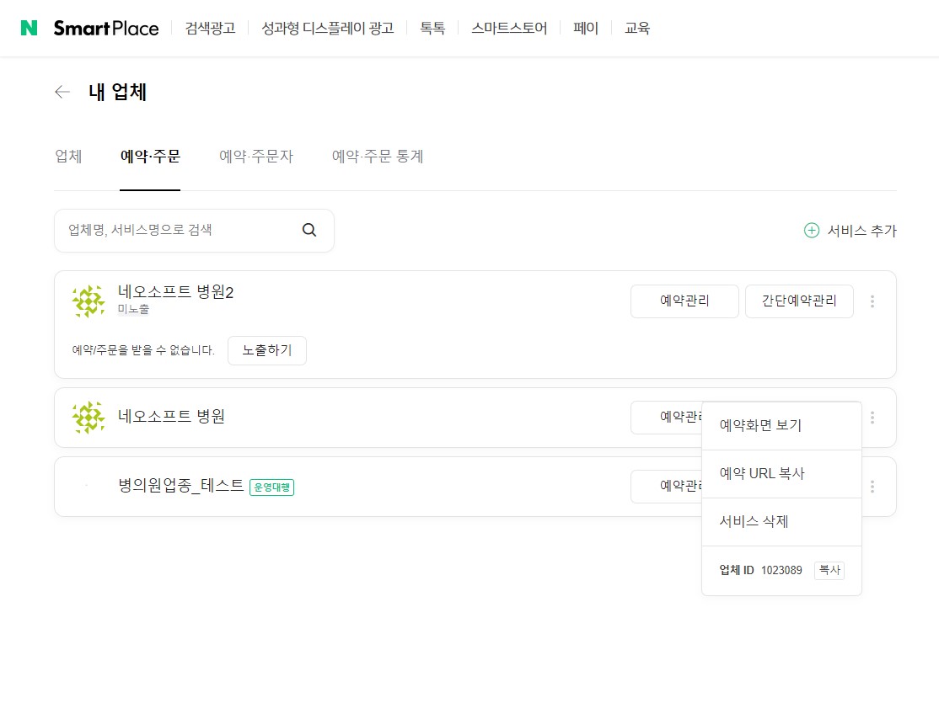Click the 노출하기 button
Screen dimensions: 939x703
[x=267, y=350]
